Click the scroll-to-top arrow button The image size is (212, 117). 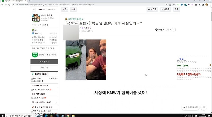pyautogui.click(x=204, y=107)
